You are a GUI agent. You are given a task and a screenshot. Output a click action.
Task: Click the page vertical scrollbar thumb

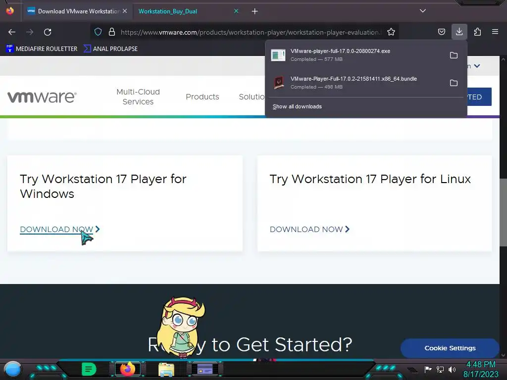503,212
